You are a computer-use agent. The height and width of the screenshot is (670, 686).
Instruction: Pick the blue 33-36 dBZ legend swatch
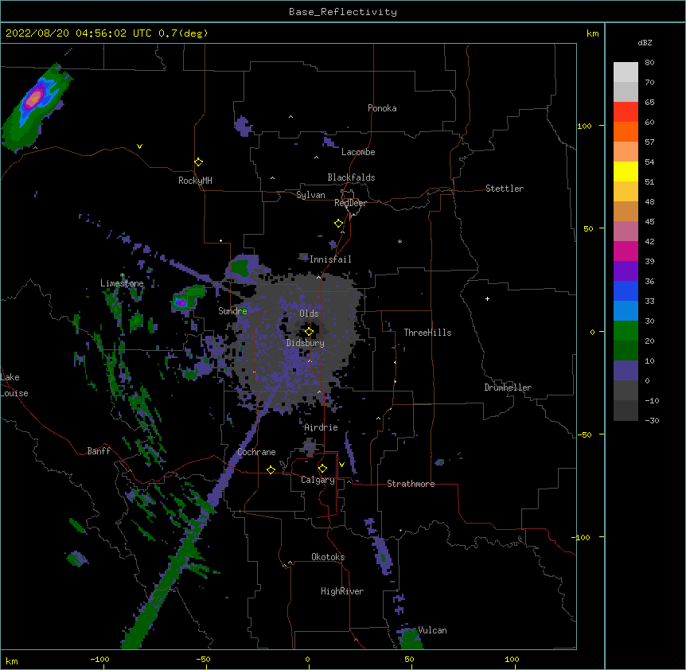[x=626, y=290]
